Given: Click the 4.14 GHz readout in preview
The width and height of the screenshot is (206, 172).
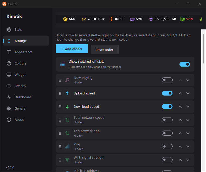Looking at the screenshot, I should pos(96,19).
